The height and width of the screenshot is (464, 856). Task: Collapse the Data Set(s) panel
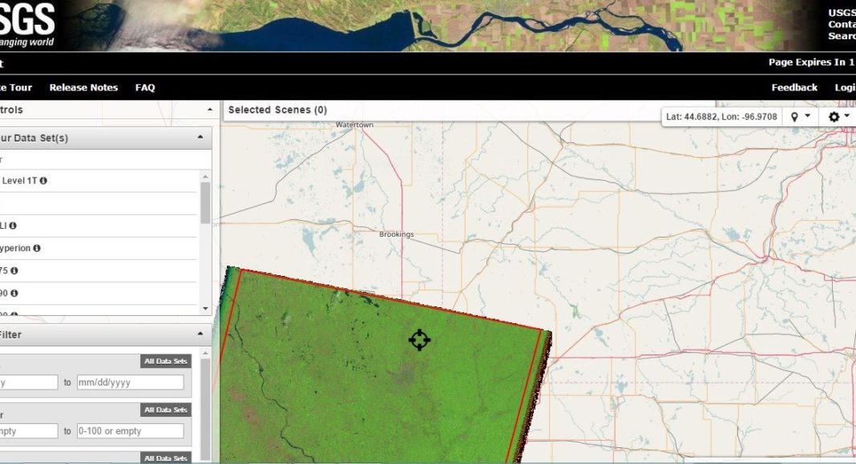coord(200,138)
